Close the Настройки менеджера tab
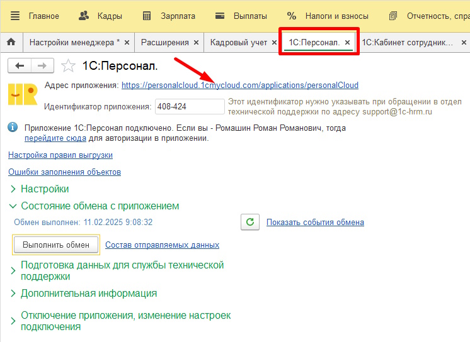Screen dimensions: 470x342 point(127,43)
